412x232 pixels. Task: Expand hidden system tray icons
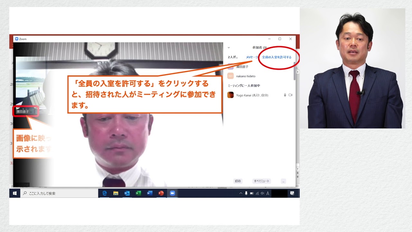pyautogui.click(x=241, y=193)
